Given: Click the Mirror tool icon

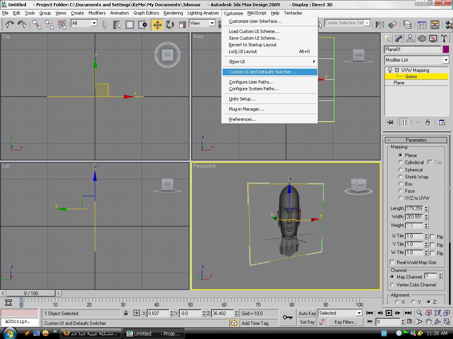Looking at the screenshot, I should tap(379, 24).
